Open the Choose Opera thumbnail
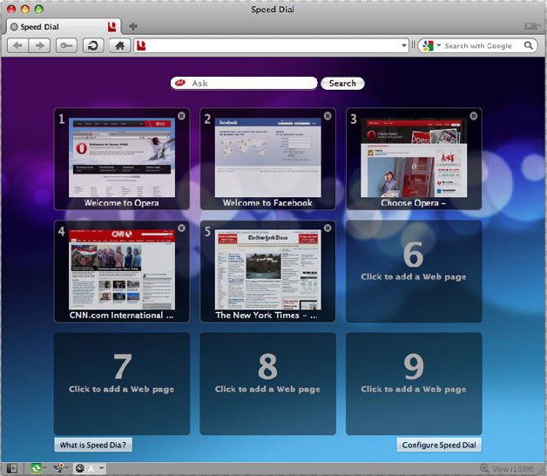547x476 pixels. [x=414, y=158]
